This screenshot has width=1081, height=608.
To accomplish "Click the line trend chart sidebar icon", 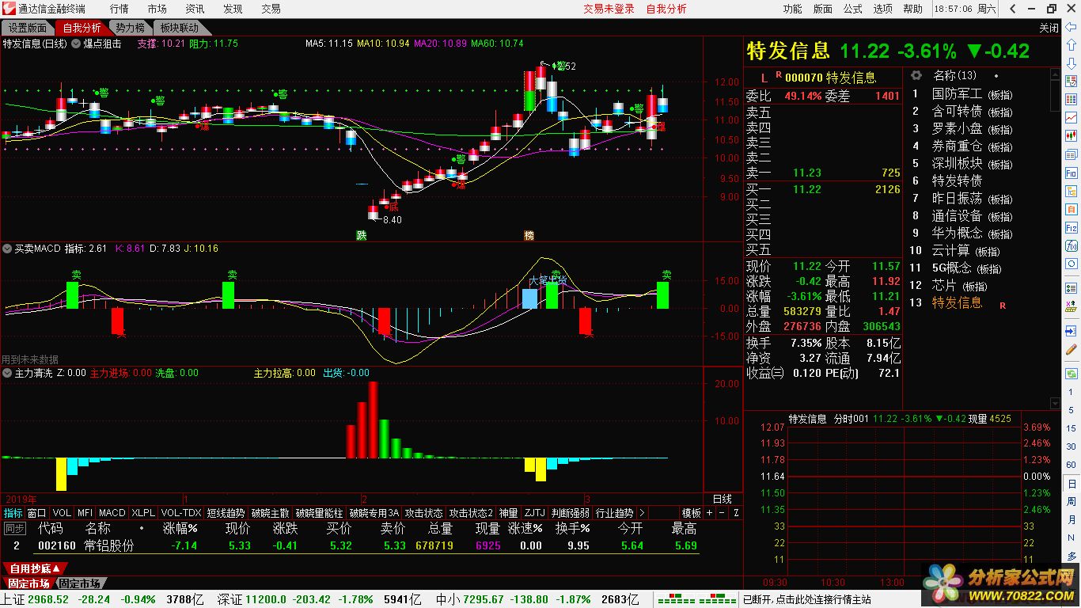I will click(x=1072, y=117).
